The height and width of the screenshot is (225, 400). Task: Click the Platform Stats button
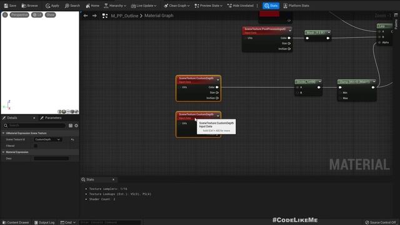(x=296, y=6)
